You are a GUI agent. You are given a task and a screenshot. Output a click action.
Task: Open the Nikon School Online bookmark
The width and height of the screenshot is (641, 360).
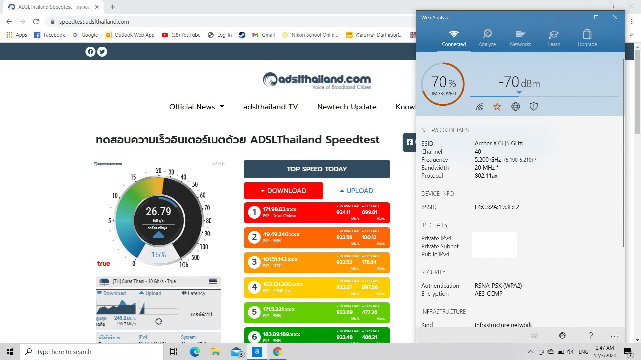coord(310,35)
